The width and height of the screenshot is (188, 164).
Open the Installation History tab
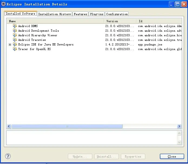pos(55,14)
